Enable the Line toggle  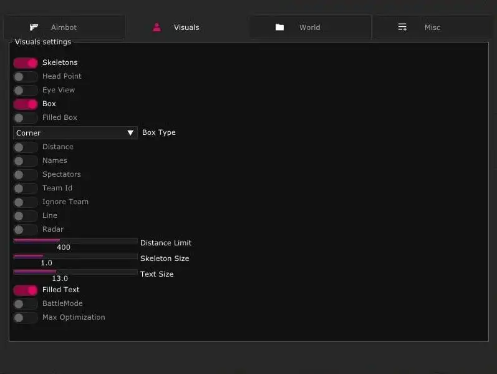26,215
